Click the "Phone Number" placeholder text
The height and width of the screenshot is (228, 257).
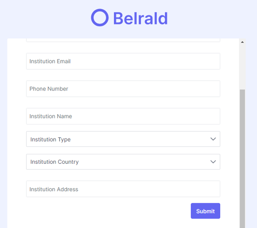[x=49, y=89]
